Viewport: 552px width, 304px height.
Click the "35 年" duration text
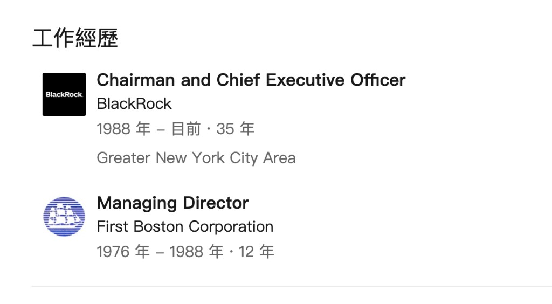pos(236,129)
